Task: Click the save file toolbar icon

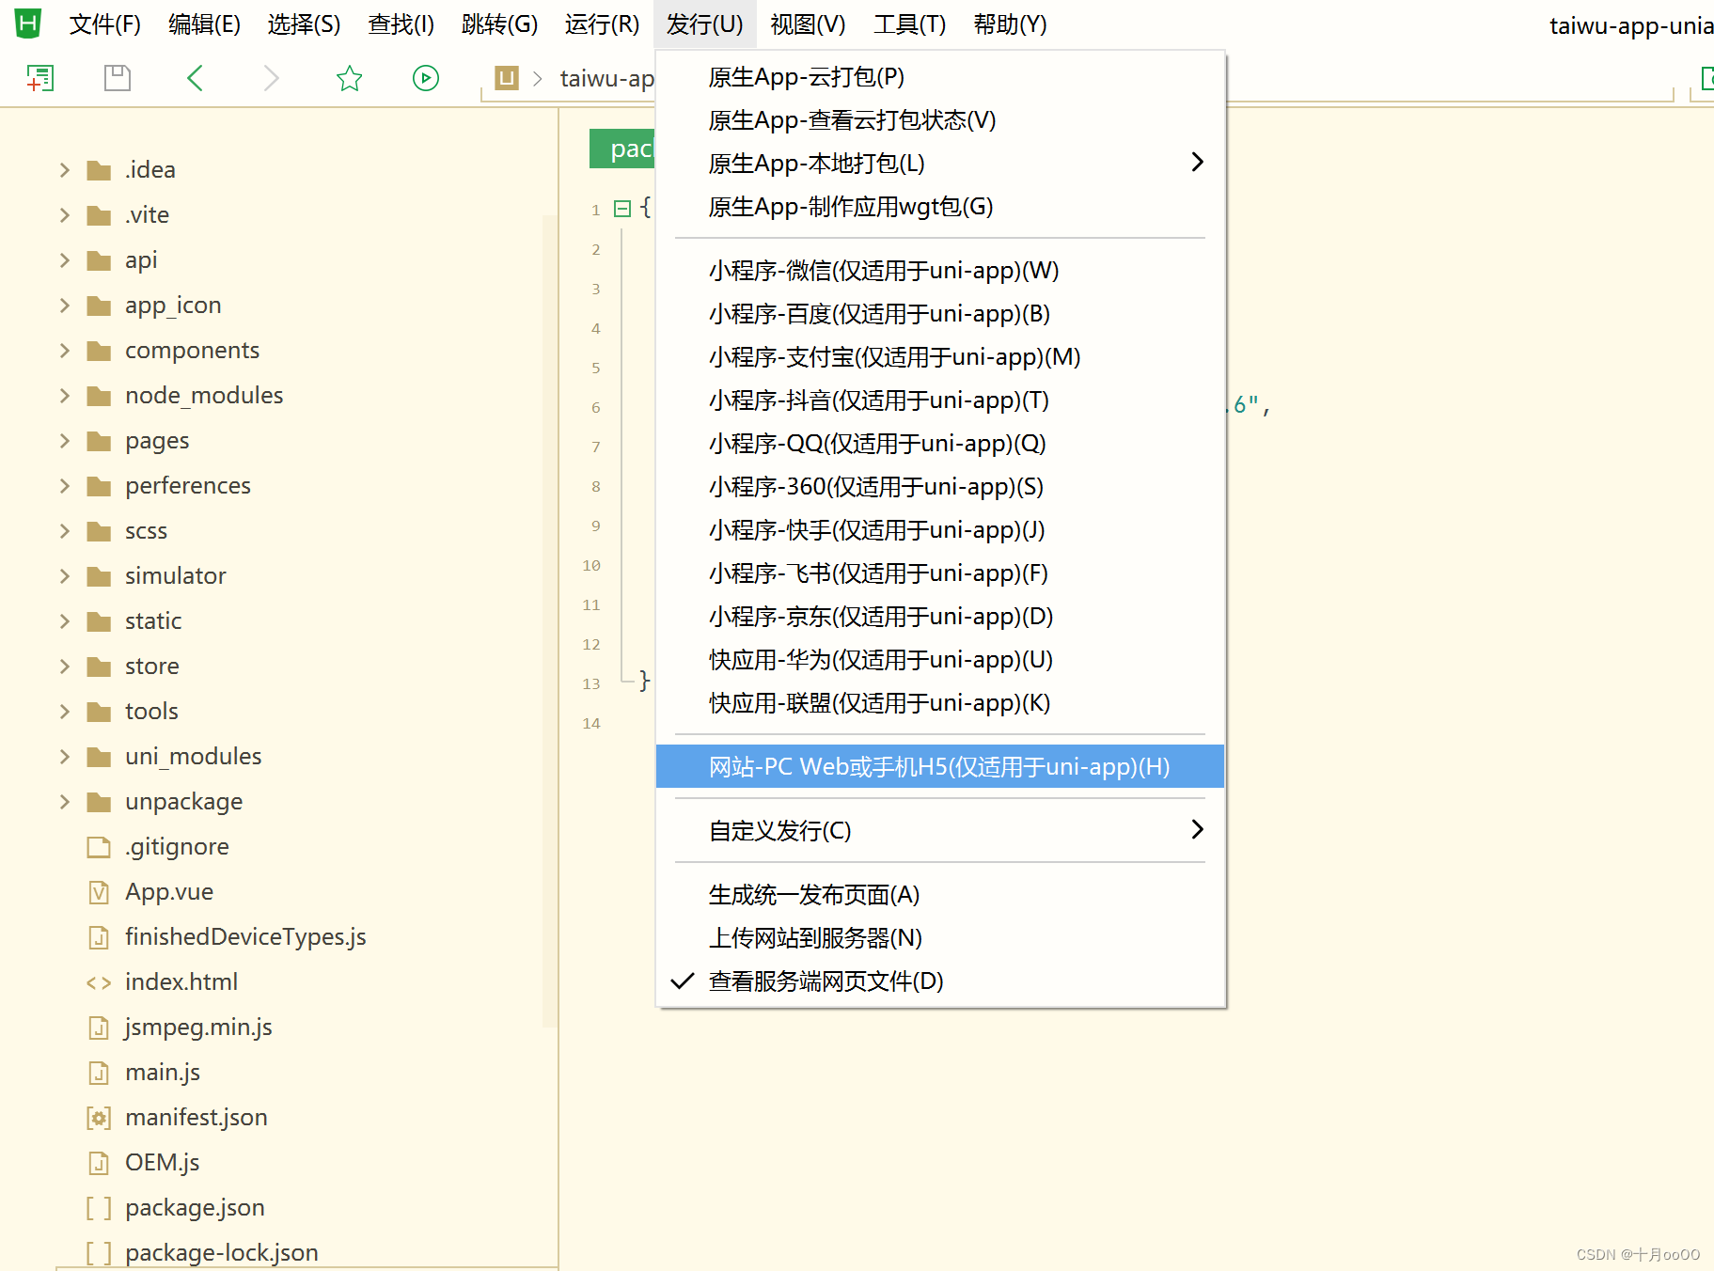Action: 118,78
